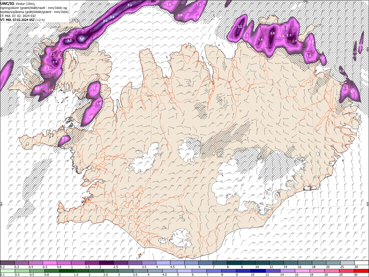The width and height of the screenshot is (369, 277).
Task: Click the 'IT: Mið. 07. 02. 2024 03Z' line
Action: [x=18, y=16]
